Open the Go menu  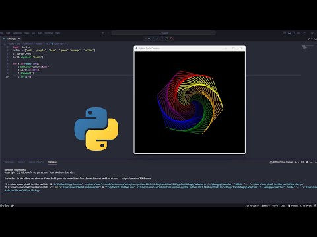pyautogui.click(x=34, y=33)
